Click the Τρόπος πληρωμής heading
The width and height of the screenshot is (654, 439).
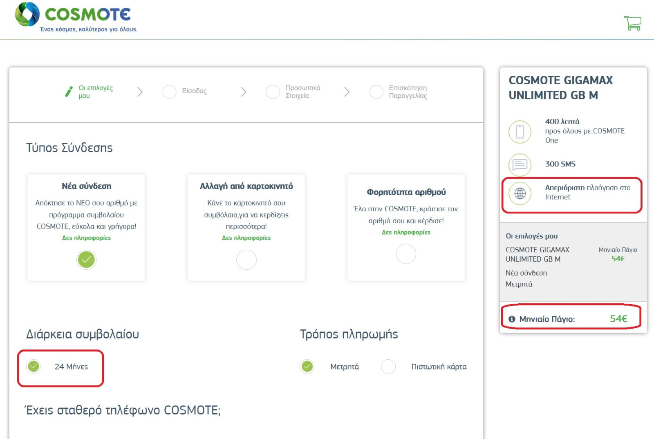[349, 334]
